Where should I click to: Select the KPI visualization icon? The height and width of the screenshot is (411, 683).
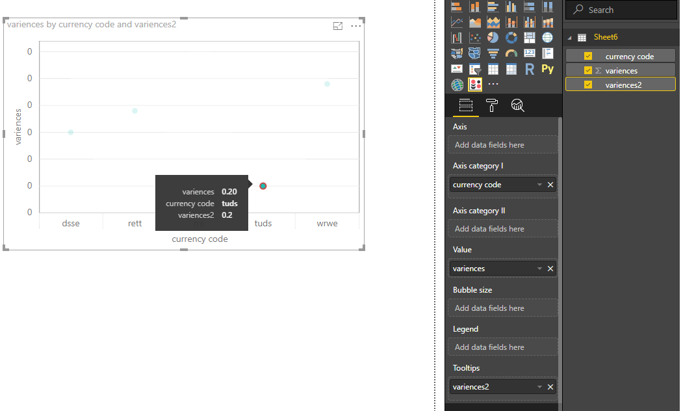click(x=456, y=69)
